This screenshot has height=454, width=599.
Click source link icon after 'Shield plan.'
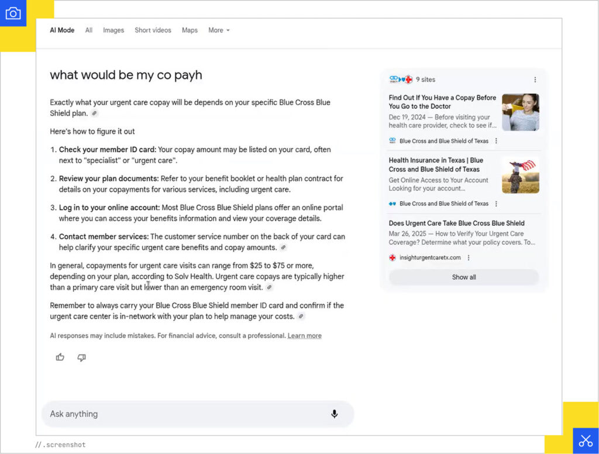point(94,113)
